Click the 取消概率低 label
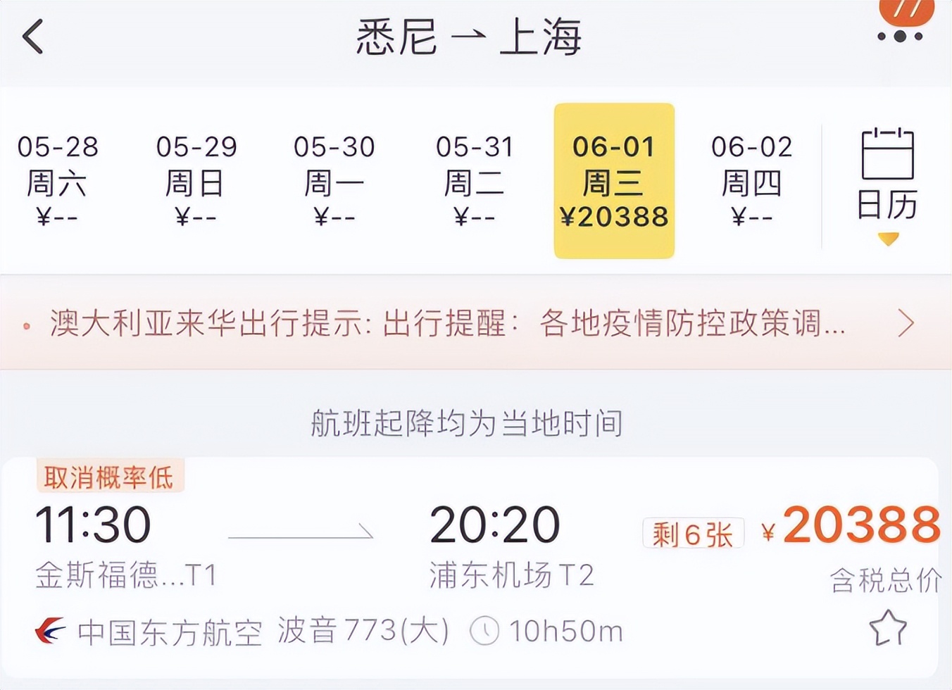 click(x=111, y=477)
